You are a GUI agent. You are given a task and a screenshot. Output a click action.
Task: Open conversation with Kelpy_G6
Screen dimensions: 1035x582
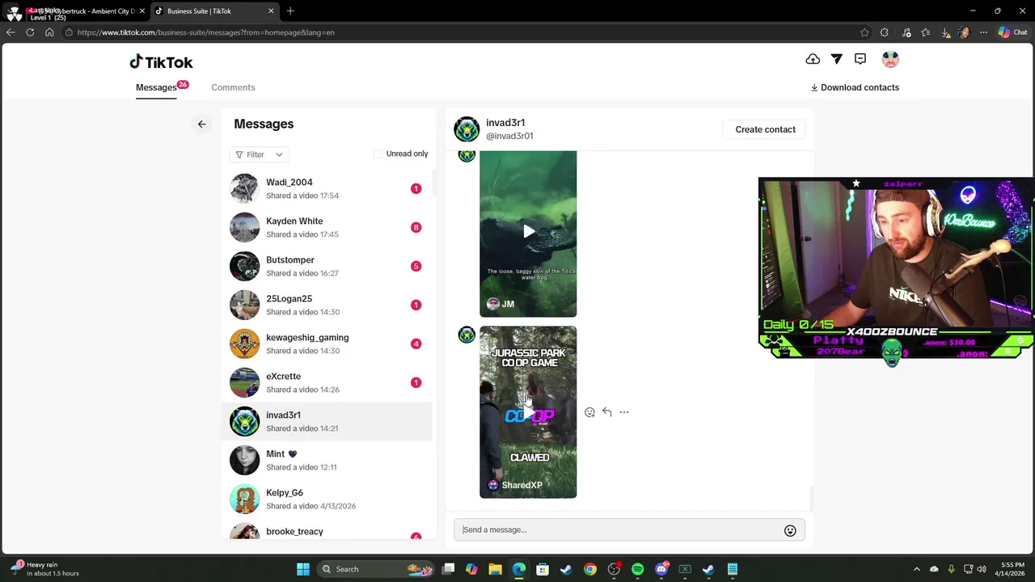327,499
